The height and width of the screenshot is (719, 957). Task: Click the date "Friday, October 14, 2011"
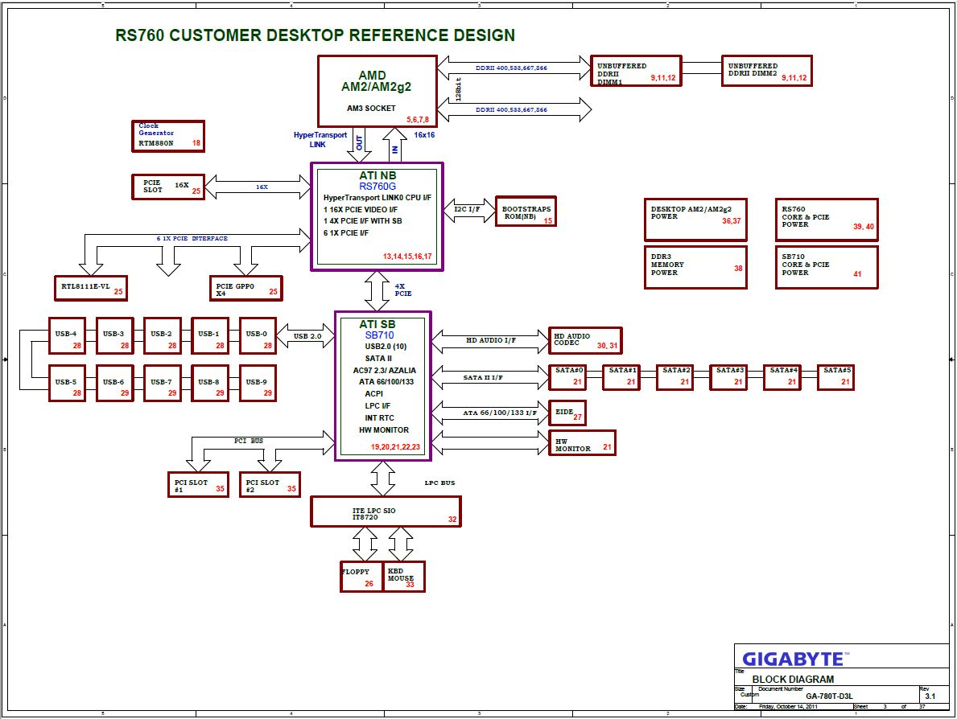(788, 707)
